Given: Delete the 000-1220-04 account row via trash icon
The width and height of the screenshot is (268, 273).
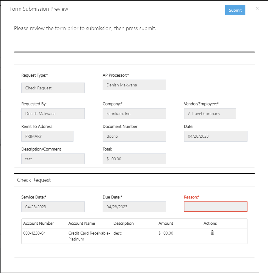Looking at the screenshot, I should [212, 233].
